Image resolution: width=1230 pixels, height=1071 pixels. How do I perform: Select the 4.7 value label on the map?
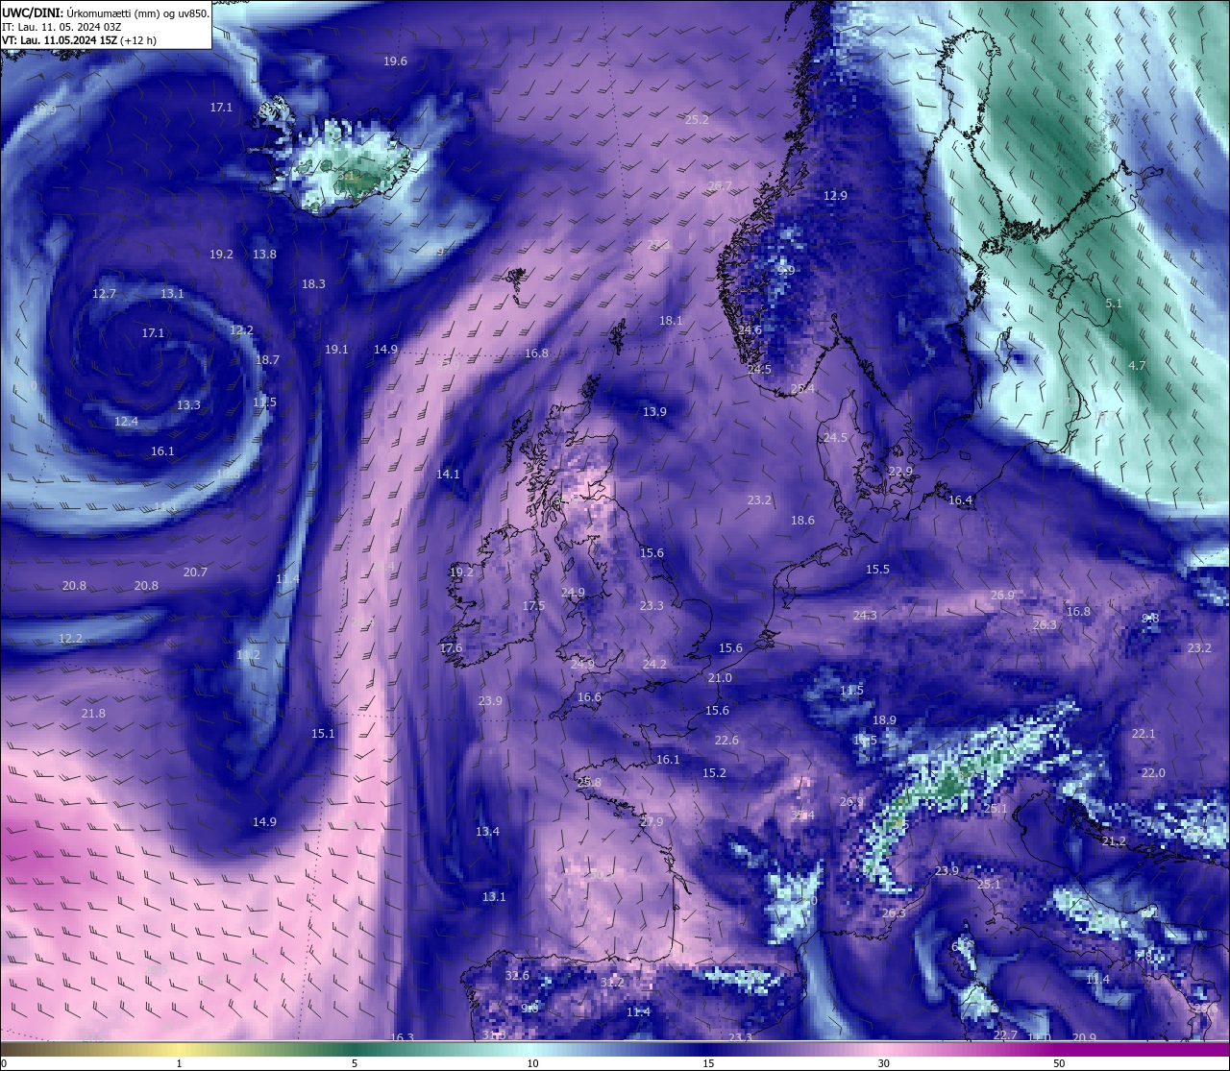click(x=1137, y=366)
